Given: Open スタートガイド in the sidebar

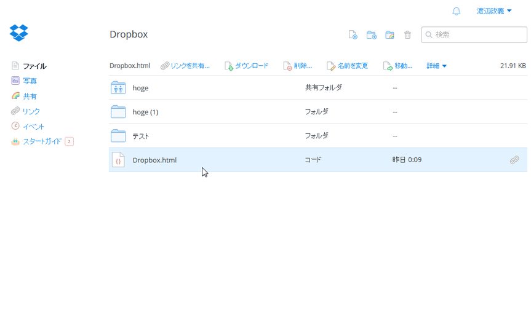Looking at the screenshot, I should tap(42, 141).
